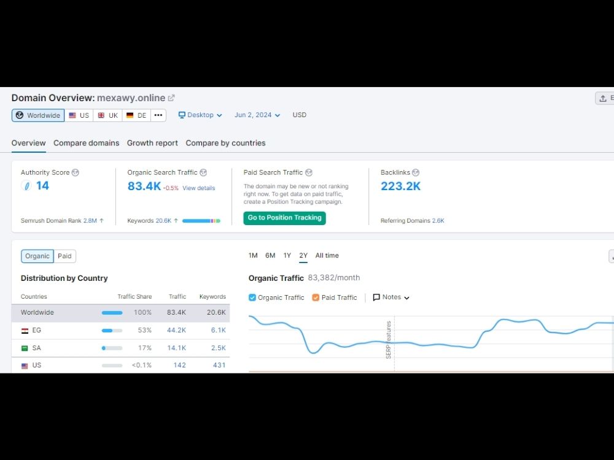The height and width of the screenshot is (460, 614).
Task: Switch distribution to Organic
Action: click(x=37, y=256)
